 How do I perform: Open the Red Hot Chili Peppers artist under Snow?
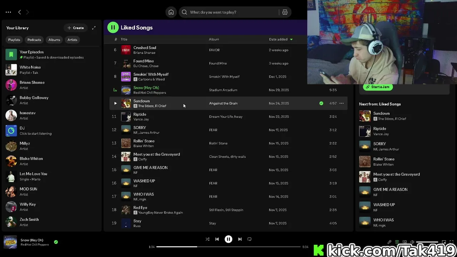click(x=150, y=93)
